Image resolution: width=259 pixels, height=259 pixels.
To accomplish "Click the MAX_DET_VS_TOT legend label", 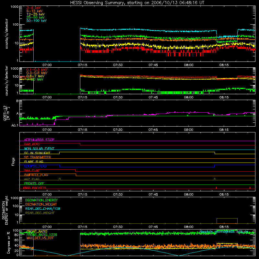I will (40, 238).
